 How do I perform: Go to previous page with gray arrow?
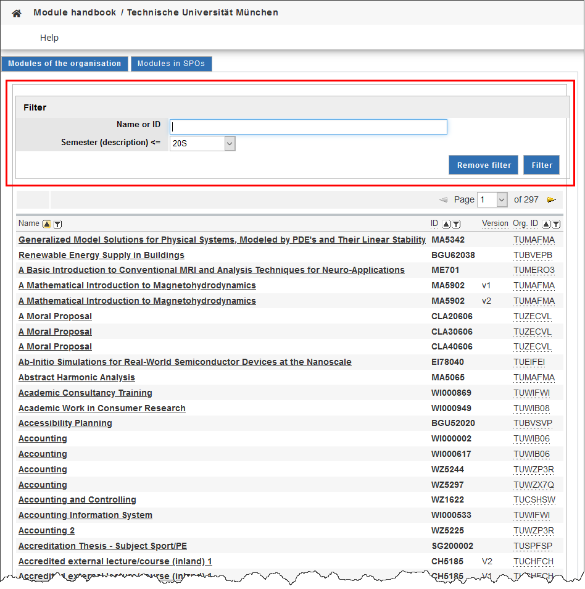coord(442,200)
